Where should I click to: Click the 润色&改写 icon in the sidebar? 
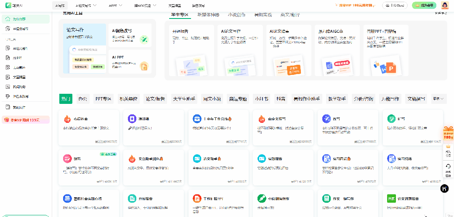pos(8,96)
